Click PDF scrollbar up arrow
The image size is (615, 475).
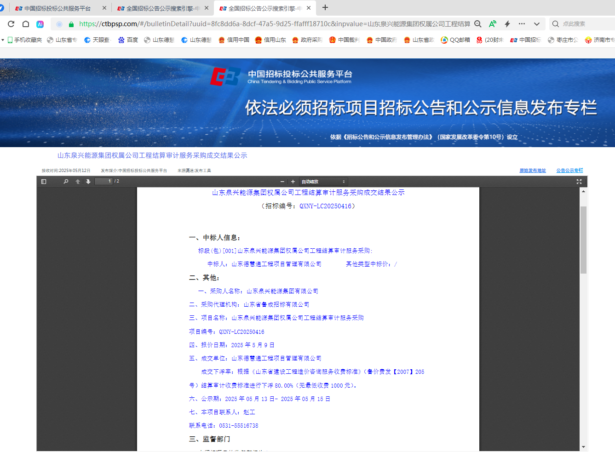[583, 191]
